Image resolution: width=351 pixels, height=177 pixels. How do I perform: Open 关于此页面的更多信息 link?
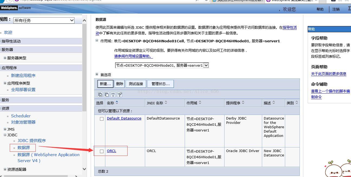329,74
